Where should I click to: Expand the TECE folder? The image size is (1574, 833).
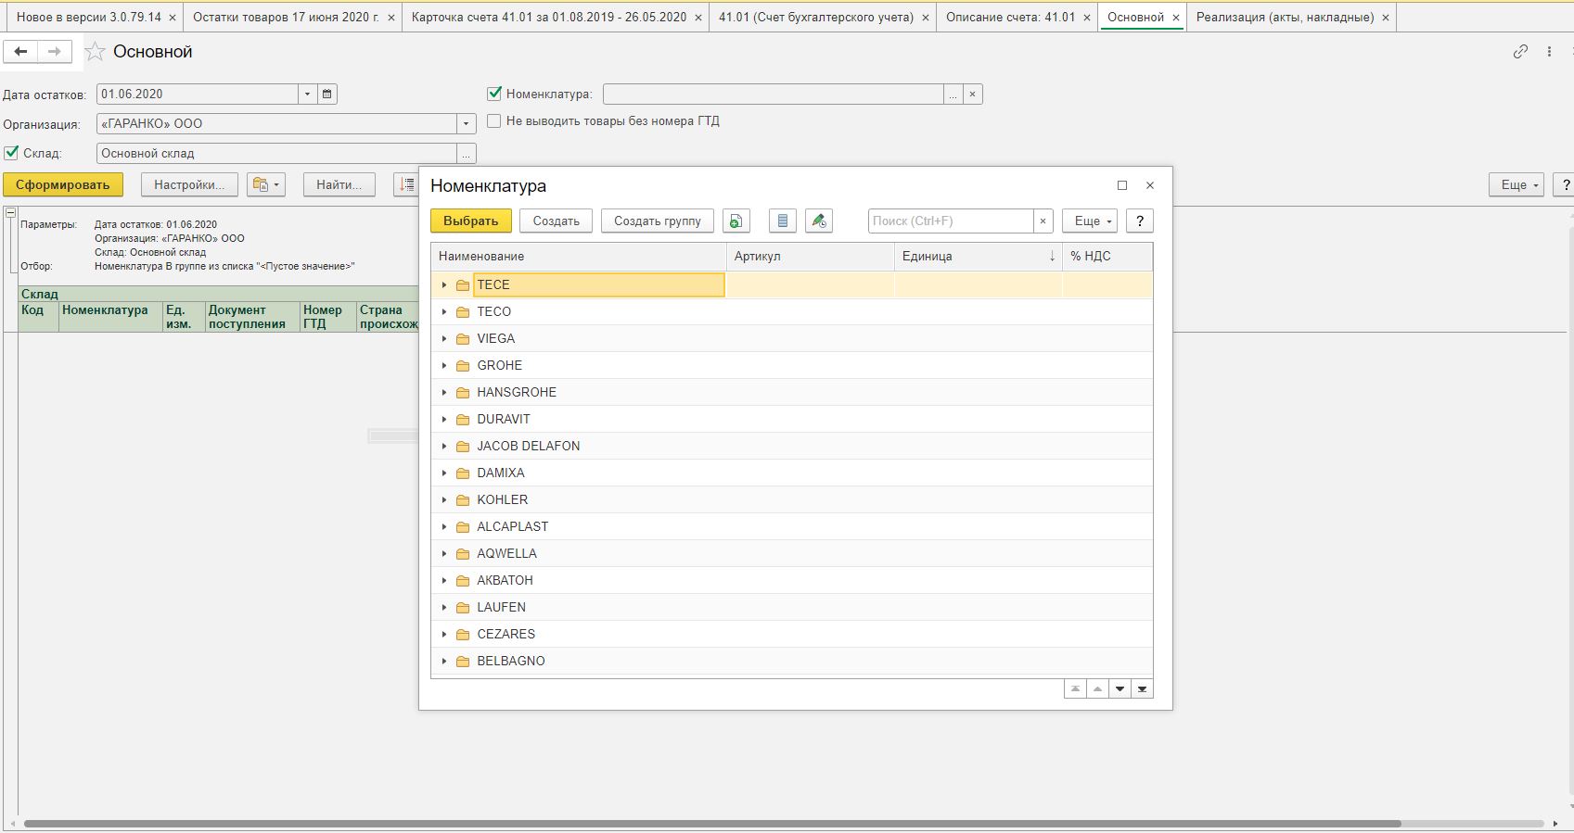click(444, 284)
